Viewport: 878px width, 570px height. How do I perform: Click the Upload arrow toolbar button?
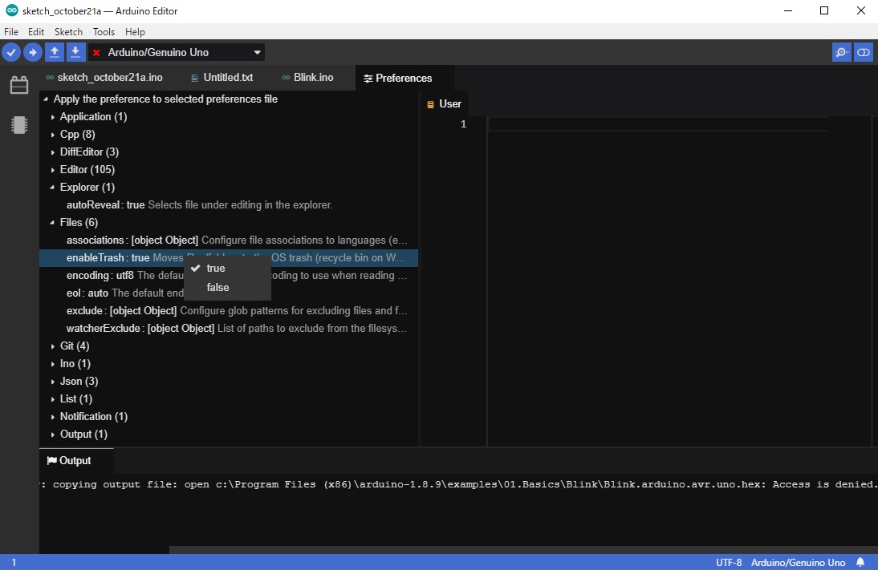tap(32, 52)
